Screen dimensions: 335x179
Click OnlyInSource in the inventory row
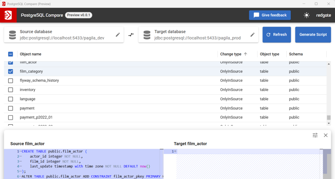tap(231, 90)
